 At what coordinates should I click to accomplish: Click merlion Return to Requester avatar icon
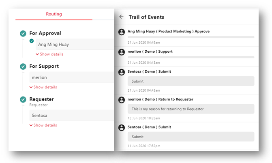pyautogui.click(x=122, y=100)
